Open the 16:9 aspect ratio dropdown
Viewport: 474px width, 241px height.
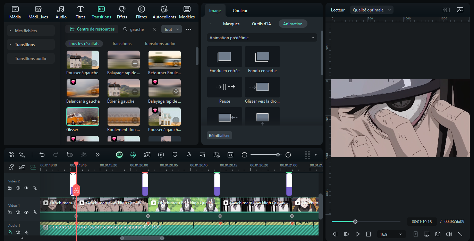click(x=391, y=234)
